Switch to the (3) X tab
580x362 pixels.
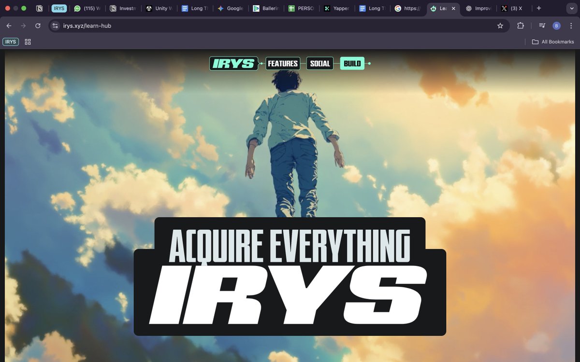tap(514, 9)
